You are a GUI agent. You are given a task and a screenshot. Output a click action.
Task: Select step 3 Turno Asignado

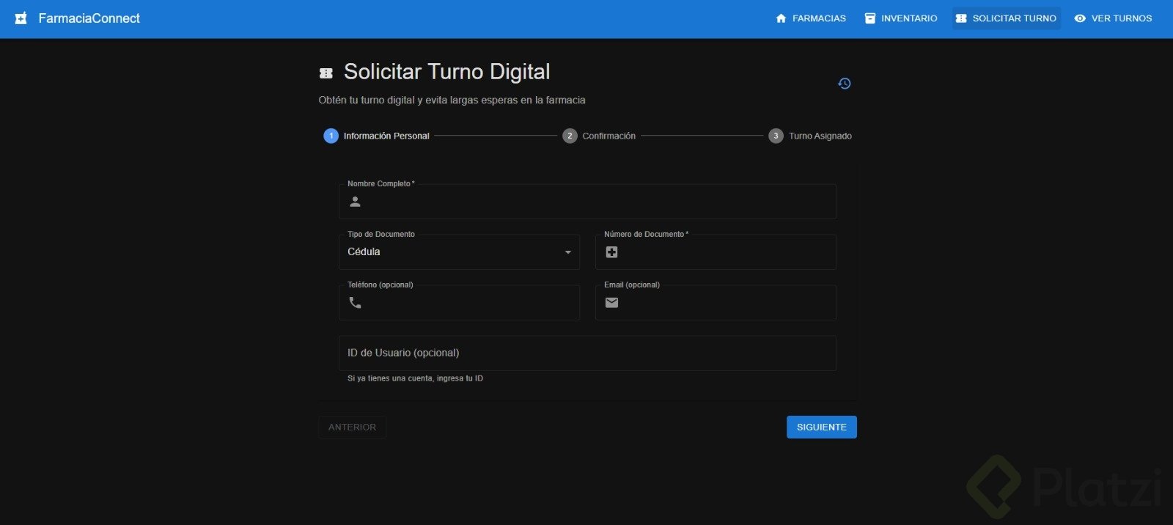[811, 136]
